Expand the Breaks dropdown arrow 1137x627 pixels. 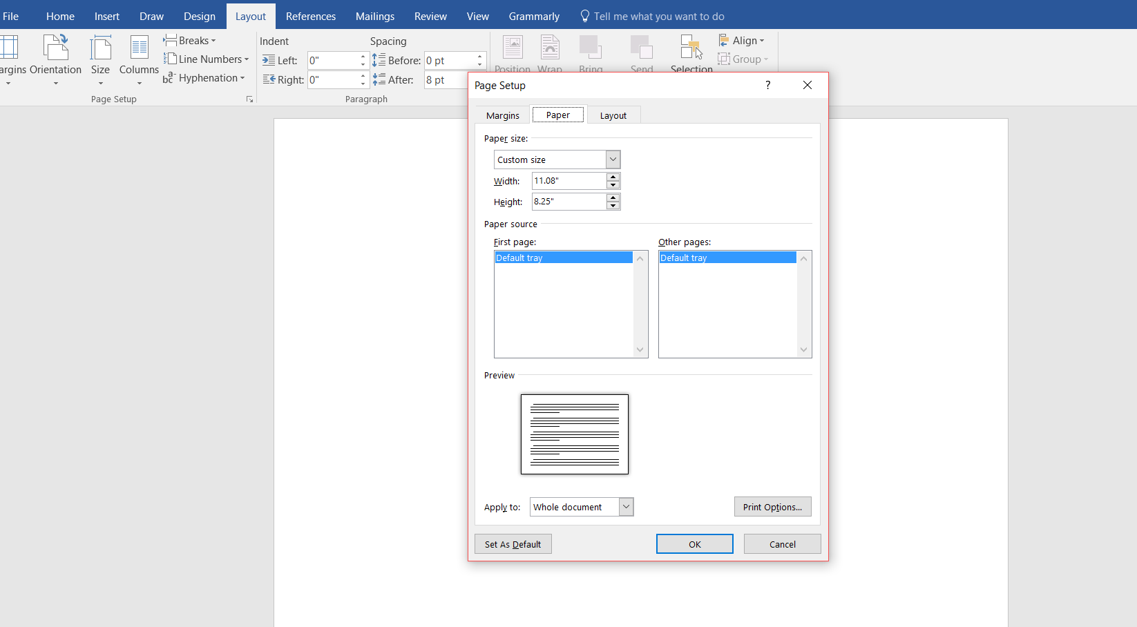(213, 40)
